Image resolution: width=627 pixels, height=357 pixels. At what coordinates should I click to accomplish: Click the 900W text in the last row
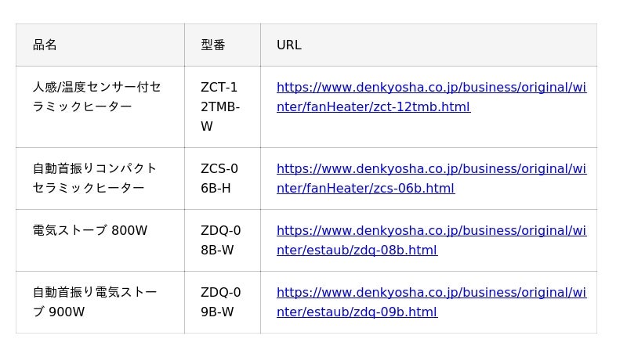click(x=67, y=312)
